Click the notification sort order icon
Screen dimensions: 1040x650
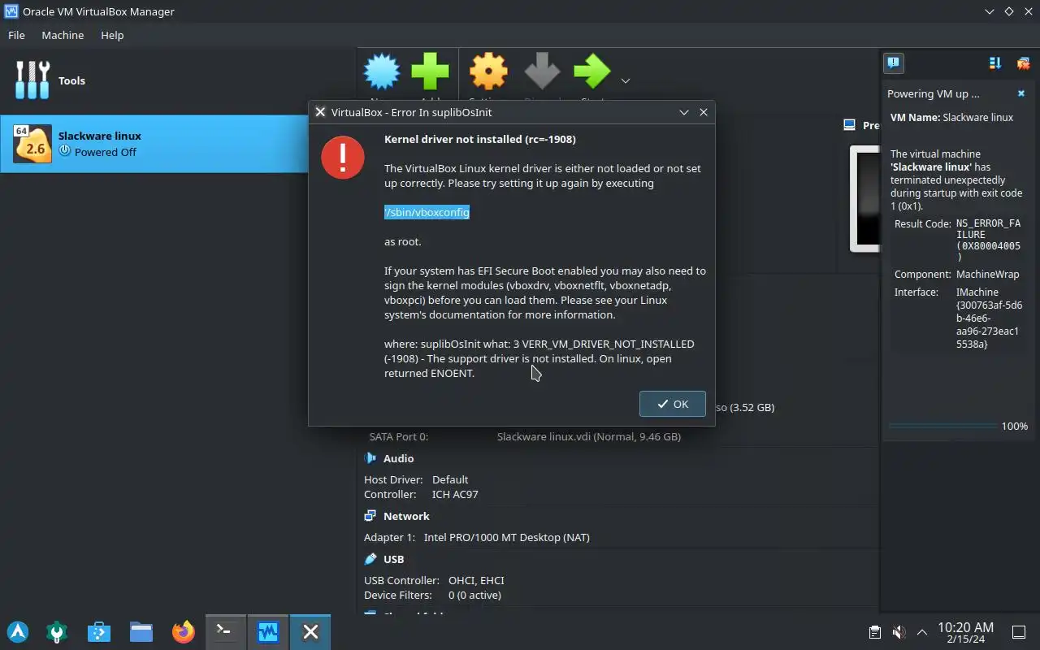point(995,63)
